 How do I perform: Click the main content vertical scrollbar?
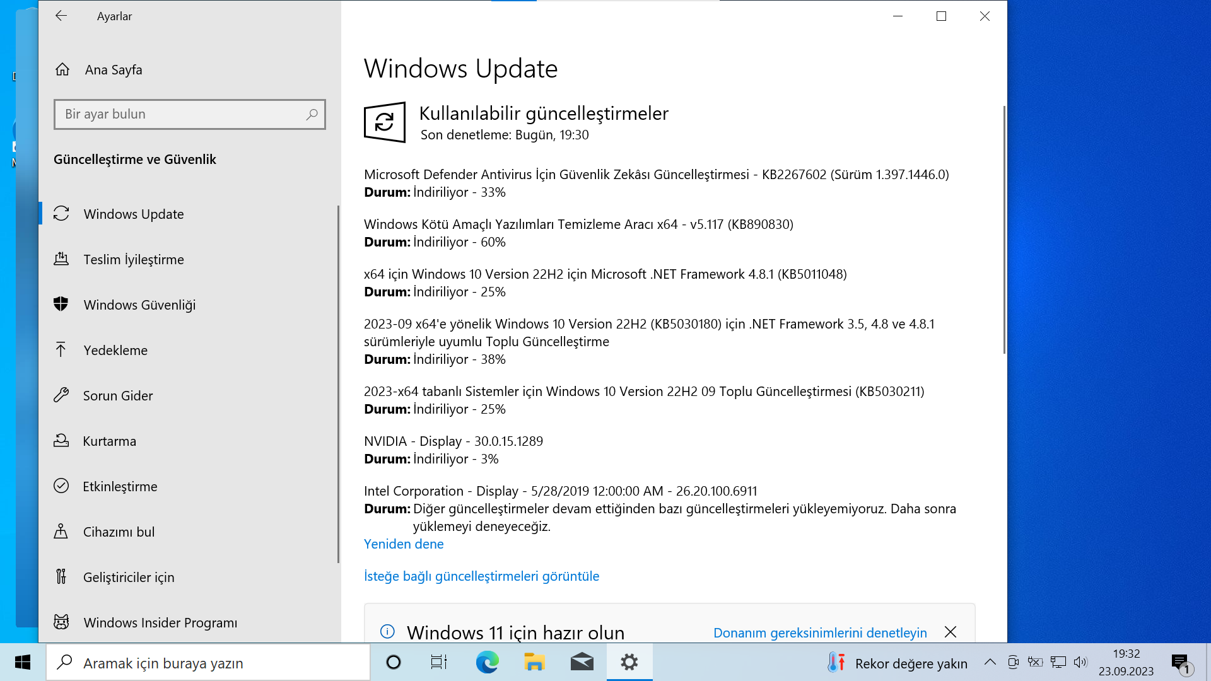1003,230
